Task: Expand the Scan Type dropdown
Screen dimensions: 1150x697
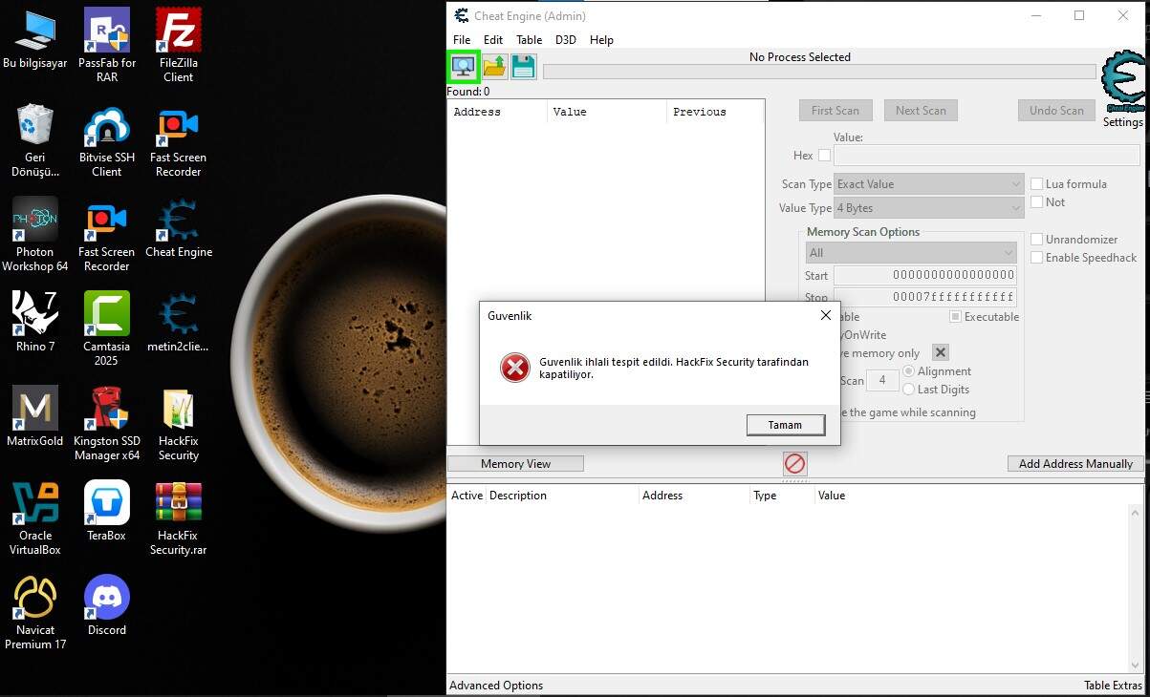Action: pos(928,184)
